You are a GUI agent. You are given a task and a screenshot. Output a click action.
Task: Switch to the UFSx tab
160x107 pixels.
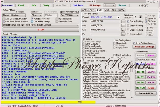pos(122,10)
